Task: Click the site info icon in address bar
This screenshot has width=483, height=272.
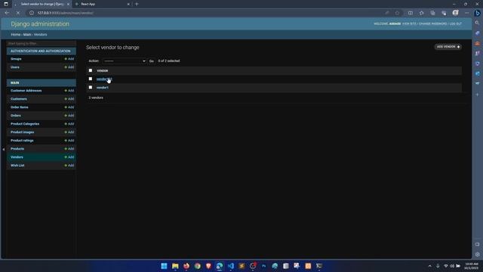Action: coord(32,13)
